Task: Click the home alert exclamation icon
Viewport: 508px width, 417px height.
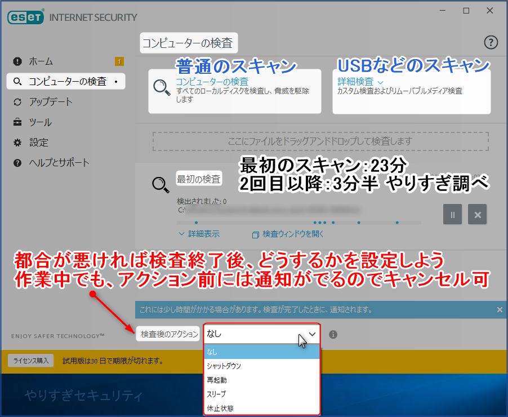Action: pos(17,61)
